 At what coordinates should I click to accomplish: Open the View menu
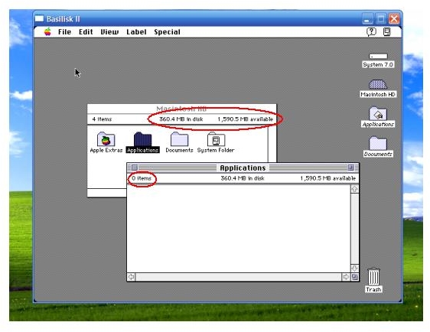(x=109, y=32)
